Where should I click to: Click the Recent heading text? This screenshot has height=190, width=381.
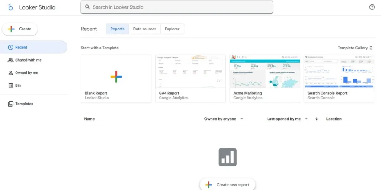click(89, 29)
